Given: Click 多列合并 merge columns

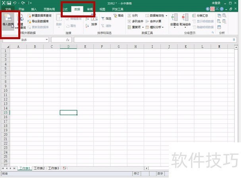Looking at the screenshot, I should click(135, 21).
